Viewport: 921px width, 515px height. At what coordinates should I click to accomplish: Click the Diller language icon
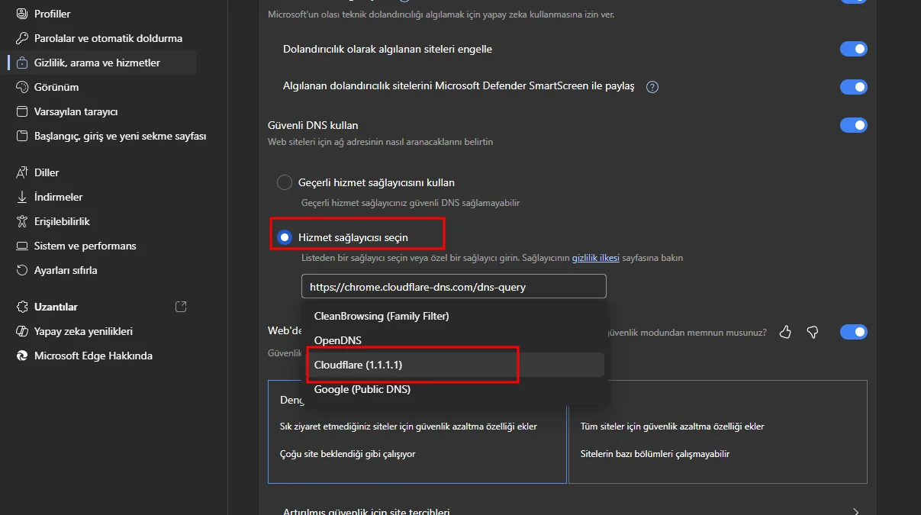point(21,172)
